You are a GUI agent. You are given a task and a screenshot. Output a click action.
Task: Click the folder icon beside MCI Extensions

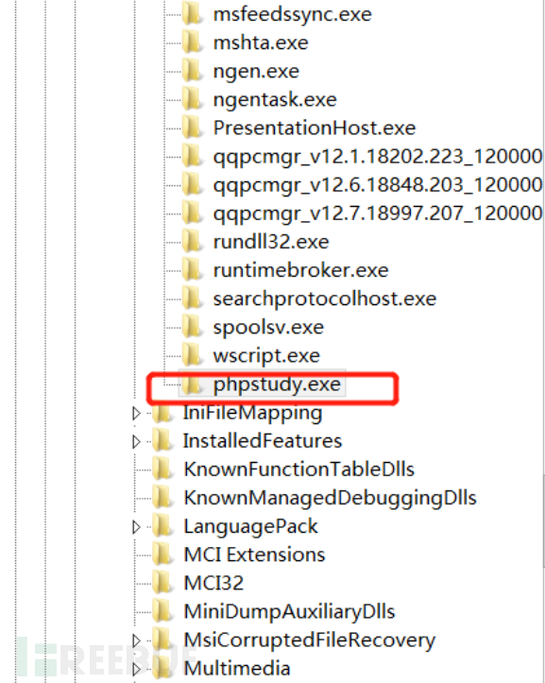coord(162,555)
